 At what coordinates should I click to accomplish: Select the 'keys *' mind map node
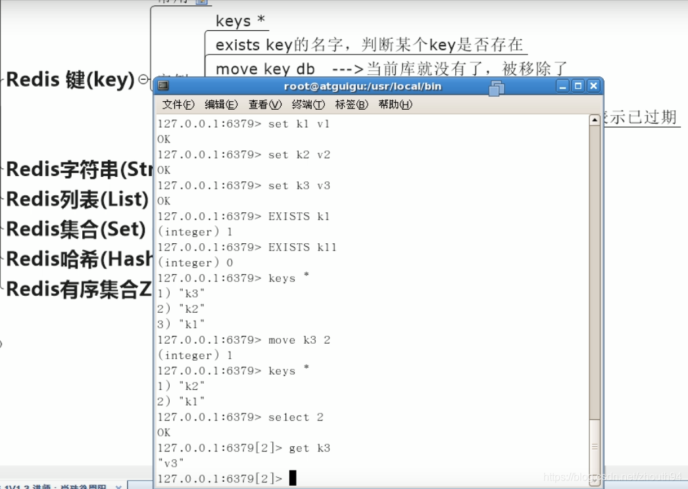(241, 20)
